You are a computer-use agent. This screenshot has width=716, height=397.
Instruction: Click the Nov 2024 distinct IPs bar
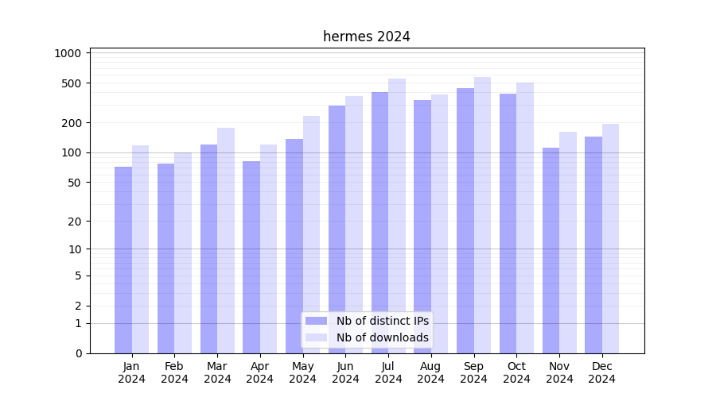pyautogui.click(x=551, y=250)
